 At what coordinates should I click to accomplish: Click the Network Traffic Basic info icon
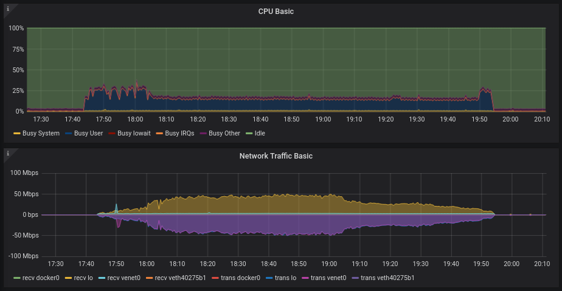(x=8, y=153)
